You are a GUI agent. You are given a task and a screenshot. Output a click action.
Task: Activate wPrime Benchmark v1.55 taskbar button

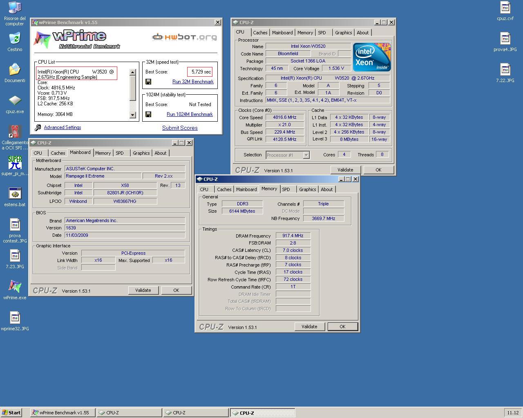click(63, 413)
